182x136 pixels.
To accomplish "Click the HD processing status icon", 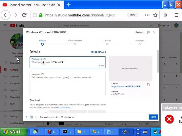I will point(31,117).
